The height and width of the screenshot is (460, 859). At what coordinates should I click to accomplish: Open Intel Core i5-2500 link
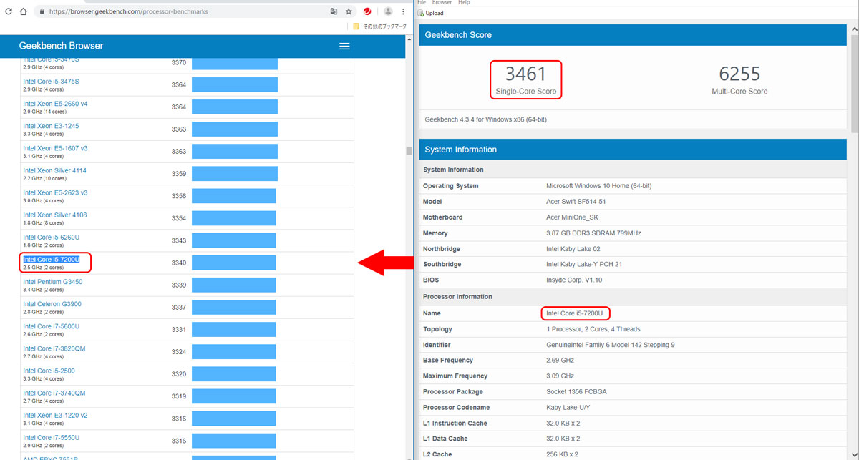tap(49, 371)
